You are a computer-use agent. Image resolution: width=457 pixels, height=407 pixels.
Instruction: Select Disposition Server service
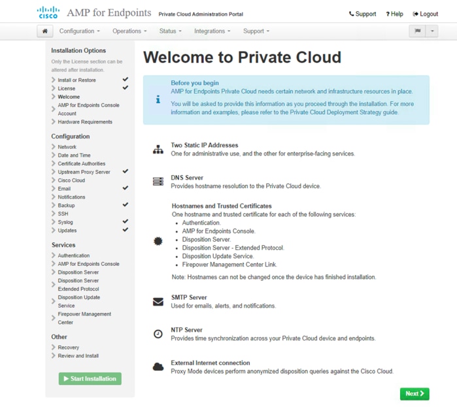[78, 272]
